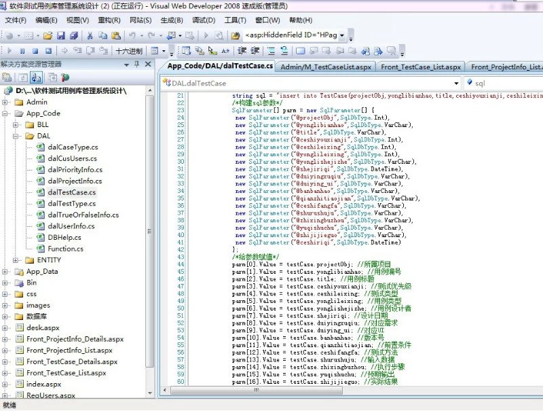Viewport: 543px width, 411px height.
Task: Open the 编辑(E) menu
Action: click(x=46, y=20)
